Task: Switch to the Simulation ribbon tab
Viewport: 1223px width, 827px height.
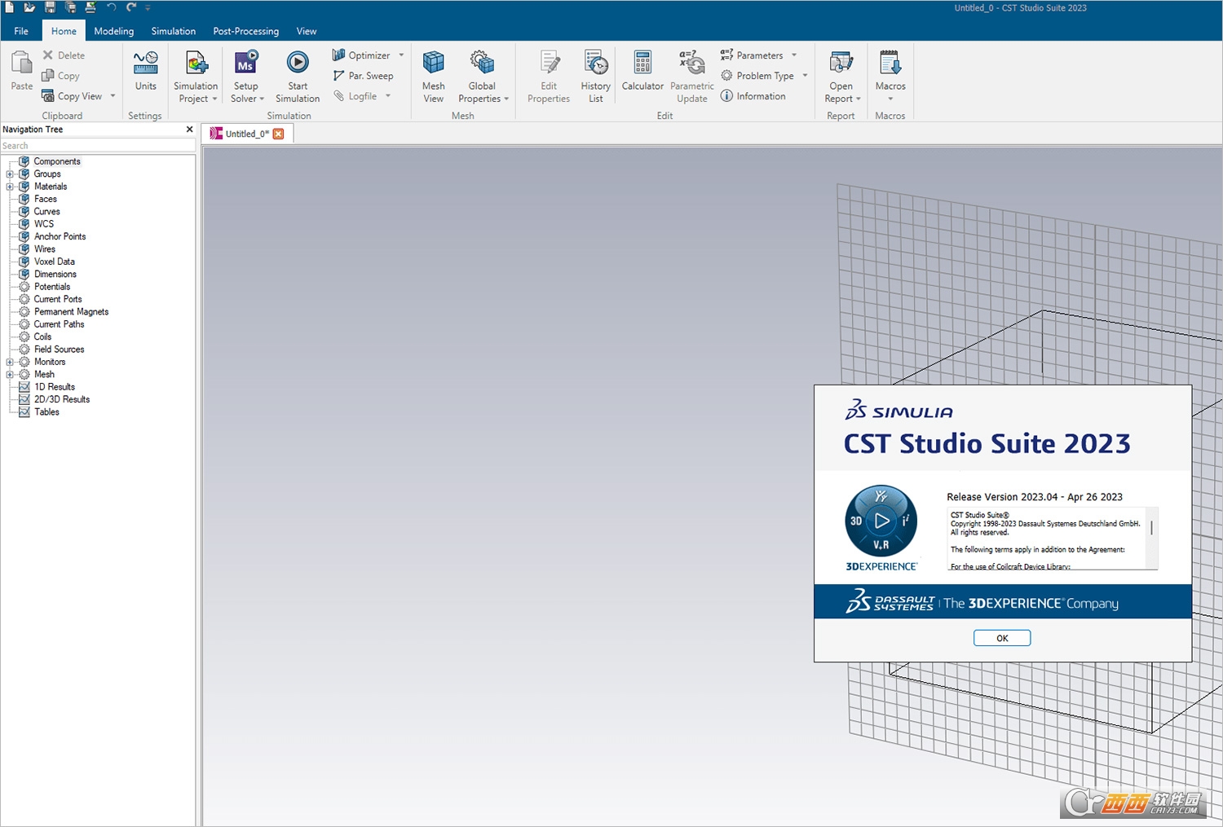Action: point(173,31)
